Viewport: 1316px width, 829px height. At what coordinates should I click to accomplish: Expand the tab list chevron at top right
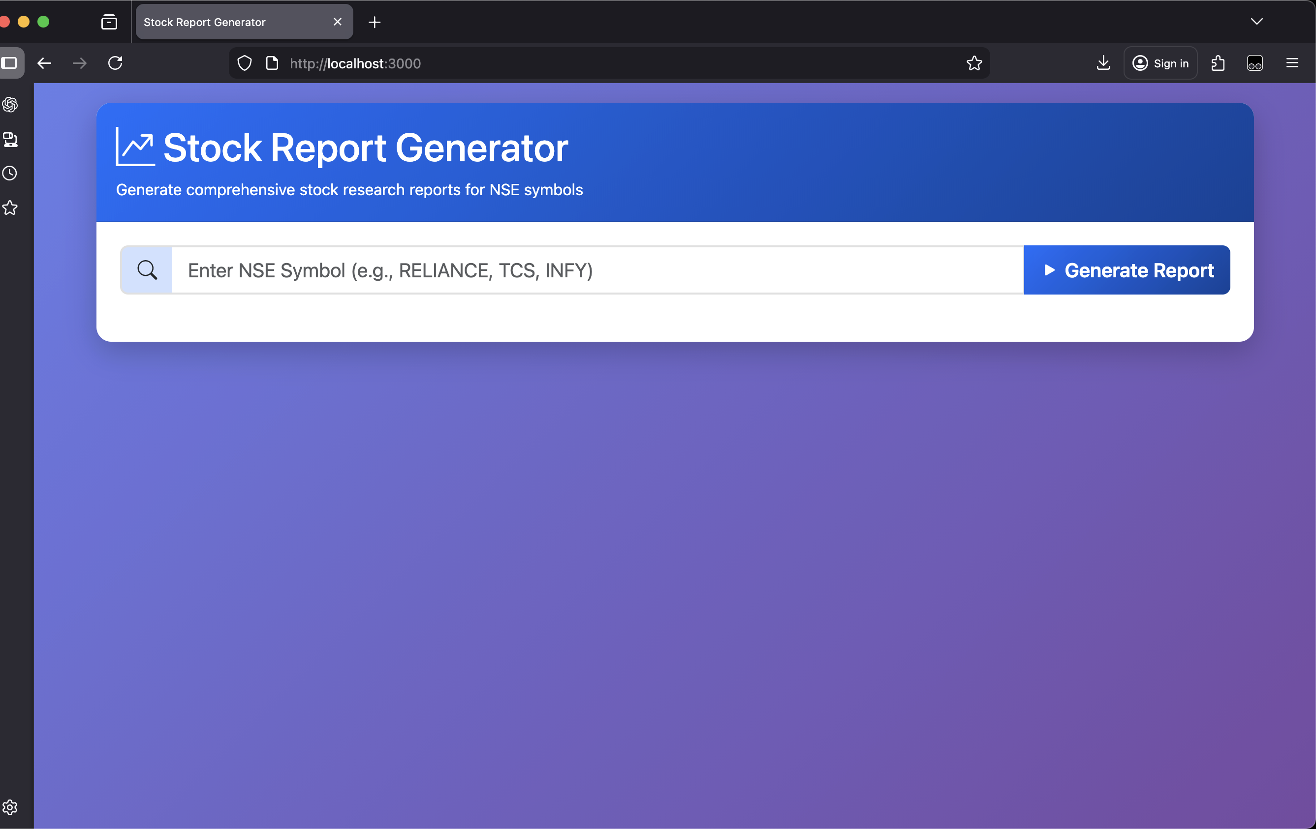1257,21
